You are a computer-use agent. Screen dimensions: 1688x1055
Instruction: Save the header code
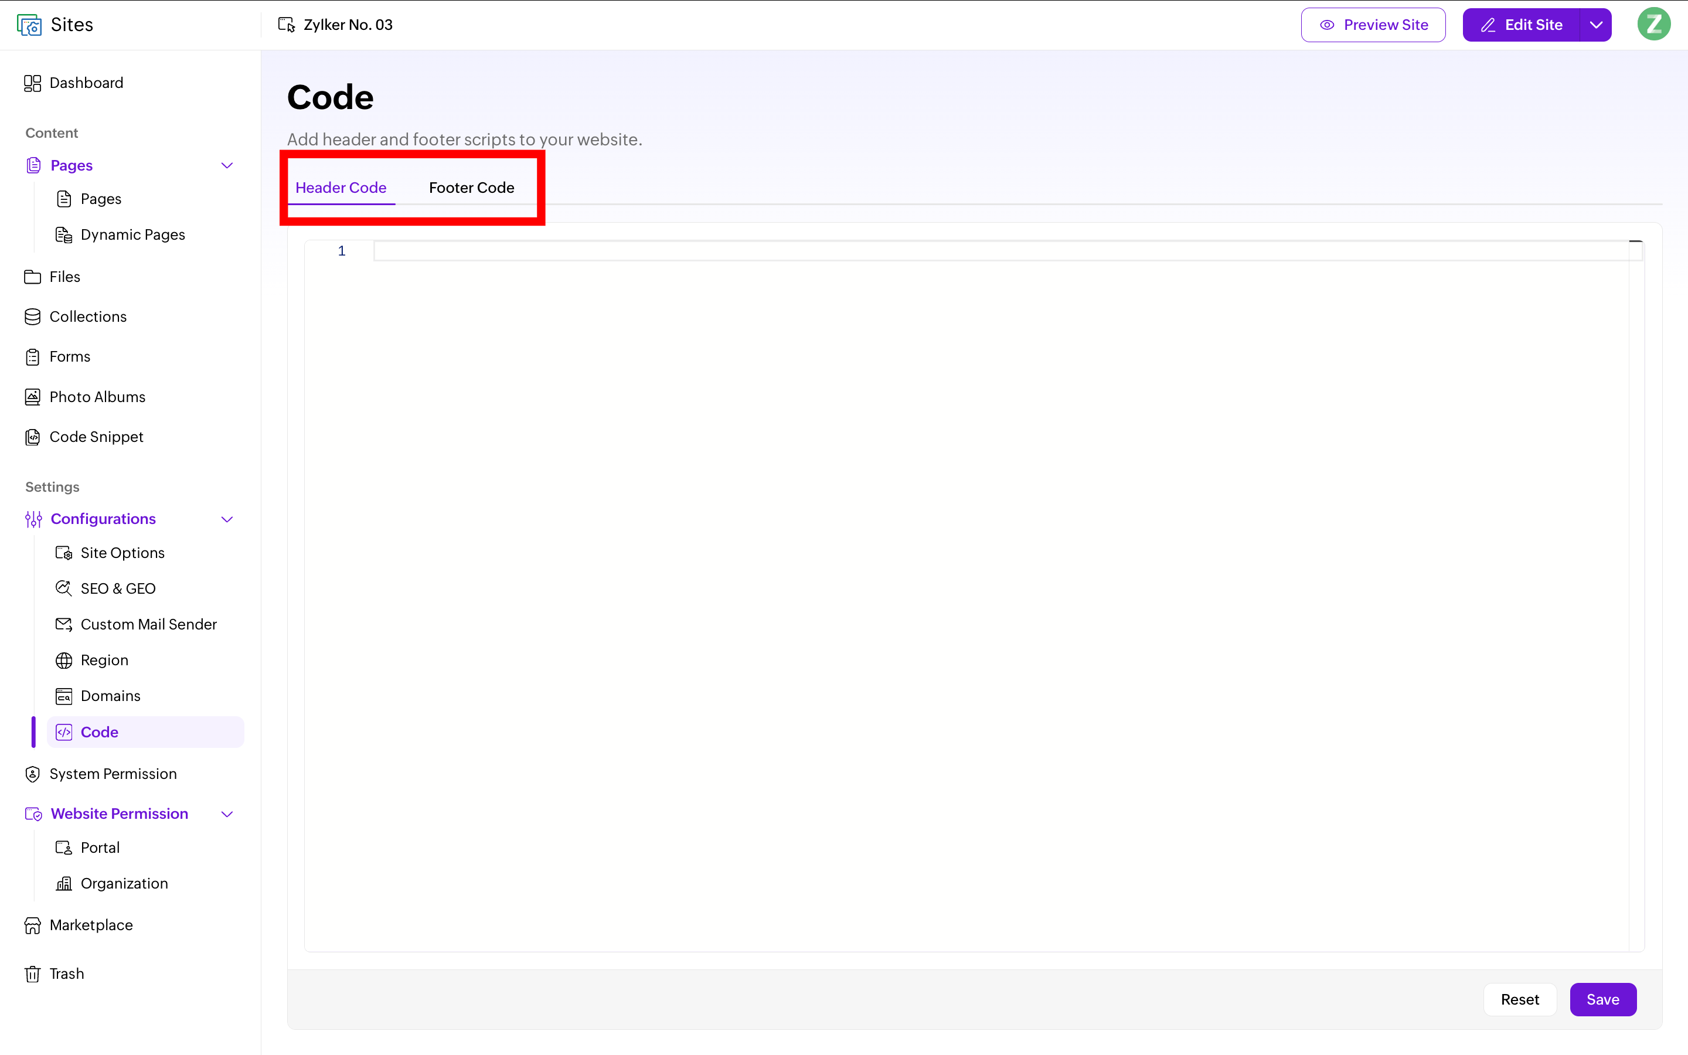[1603, 999]
